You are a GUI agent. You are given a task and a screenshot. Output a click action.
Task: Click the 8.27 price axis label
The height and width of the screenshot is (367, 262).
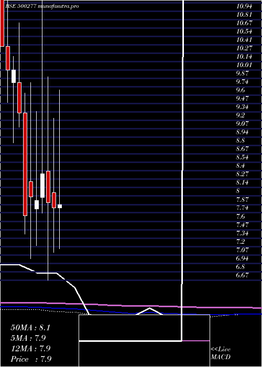242,174
